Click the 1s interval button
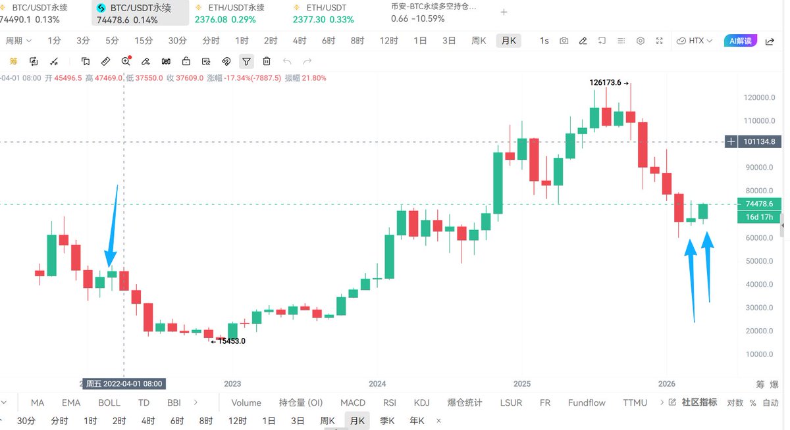This screenshot has width=790, height=430. point(544,41)
